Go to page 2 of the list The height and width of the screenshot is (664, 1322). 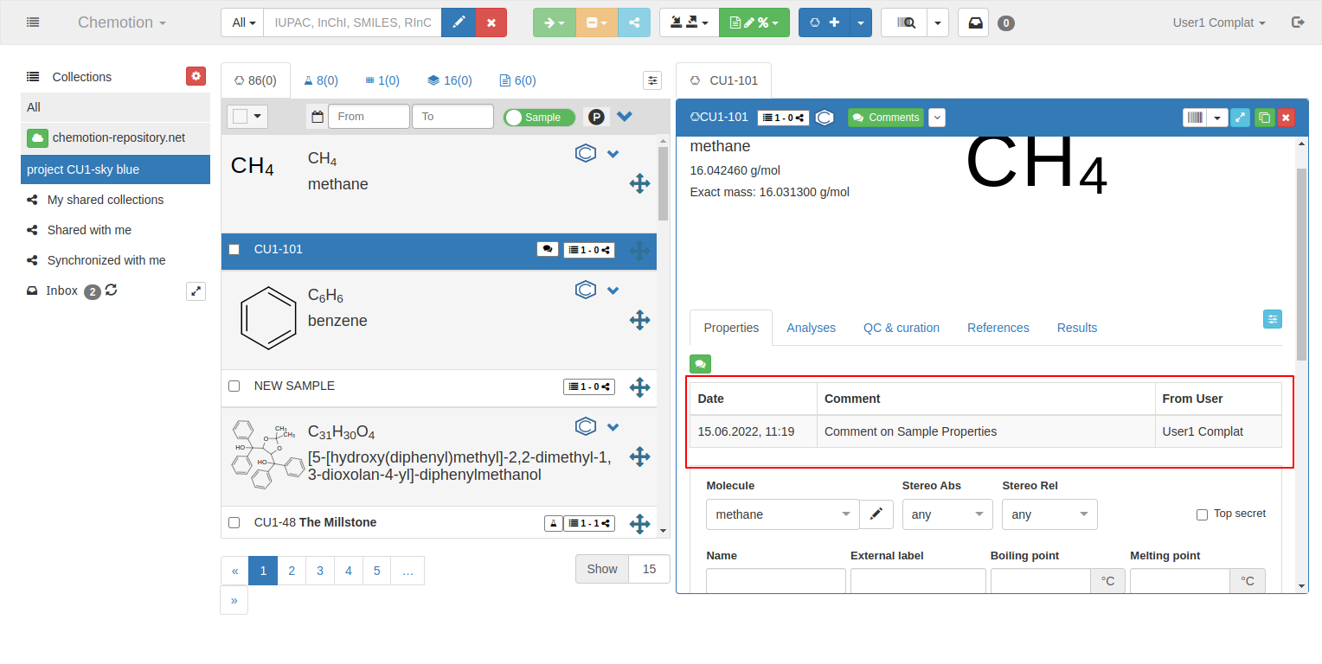[x=292, y=571]
